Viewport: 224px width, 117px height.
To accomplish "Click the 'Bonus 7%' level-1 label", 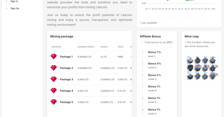I will pyautogui.click(x=154, y=52).
